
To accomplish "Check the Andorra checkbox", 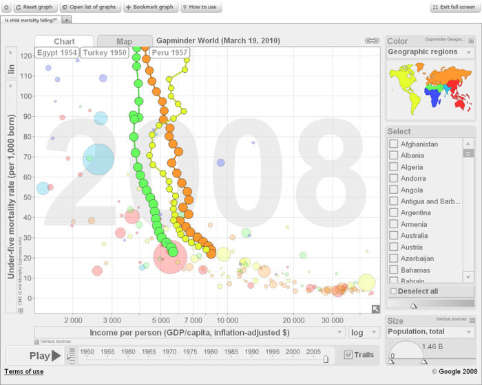I will coord(393,178).
